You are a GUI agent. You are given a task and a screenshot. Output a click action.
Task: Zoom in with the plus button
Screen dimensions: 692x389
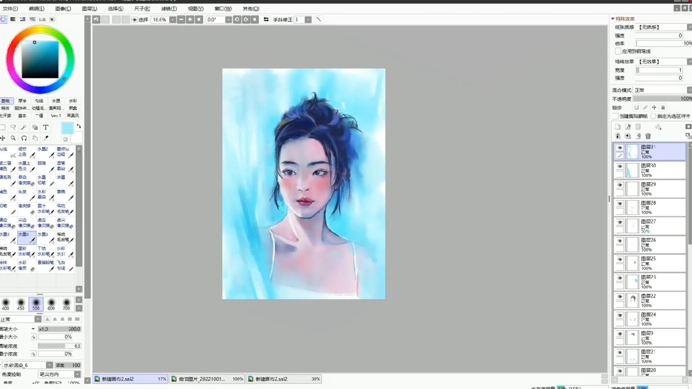pos(190,19)
